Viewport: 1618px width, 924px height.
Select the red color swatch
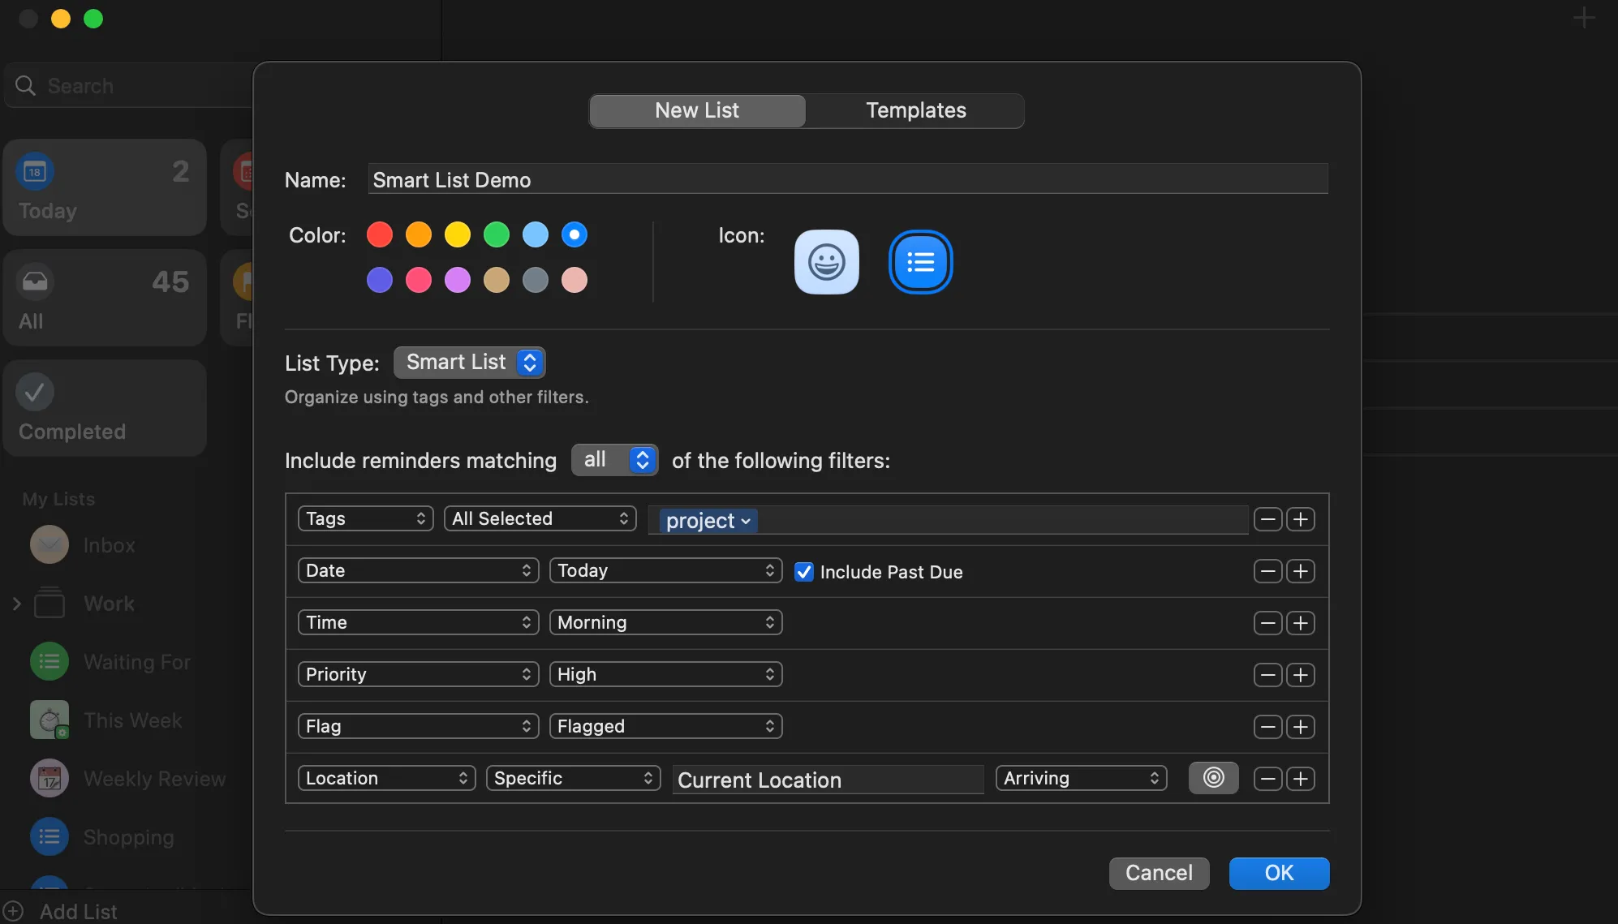pyautogui.click(x=379, y=234)
